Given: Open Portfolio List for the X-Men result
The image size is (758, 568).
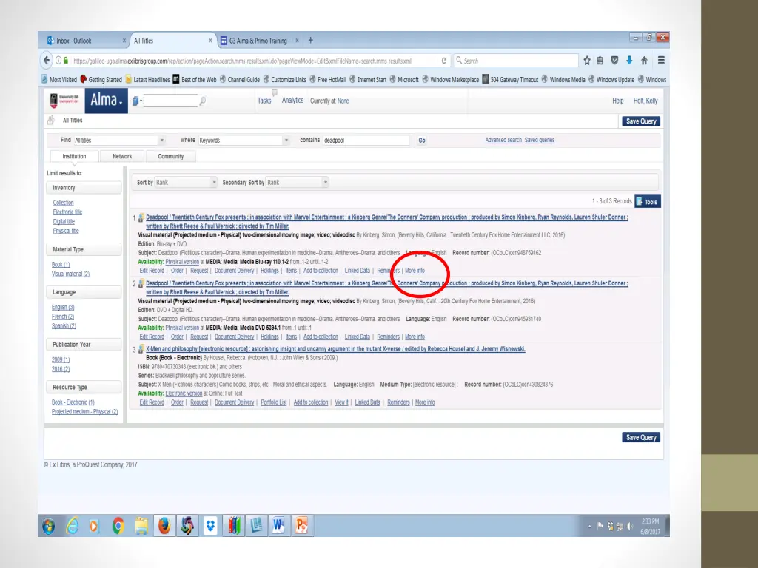Looking at the screenshot, I should 274,402.
